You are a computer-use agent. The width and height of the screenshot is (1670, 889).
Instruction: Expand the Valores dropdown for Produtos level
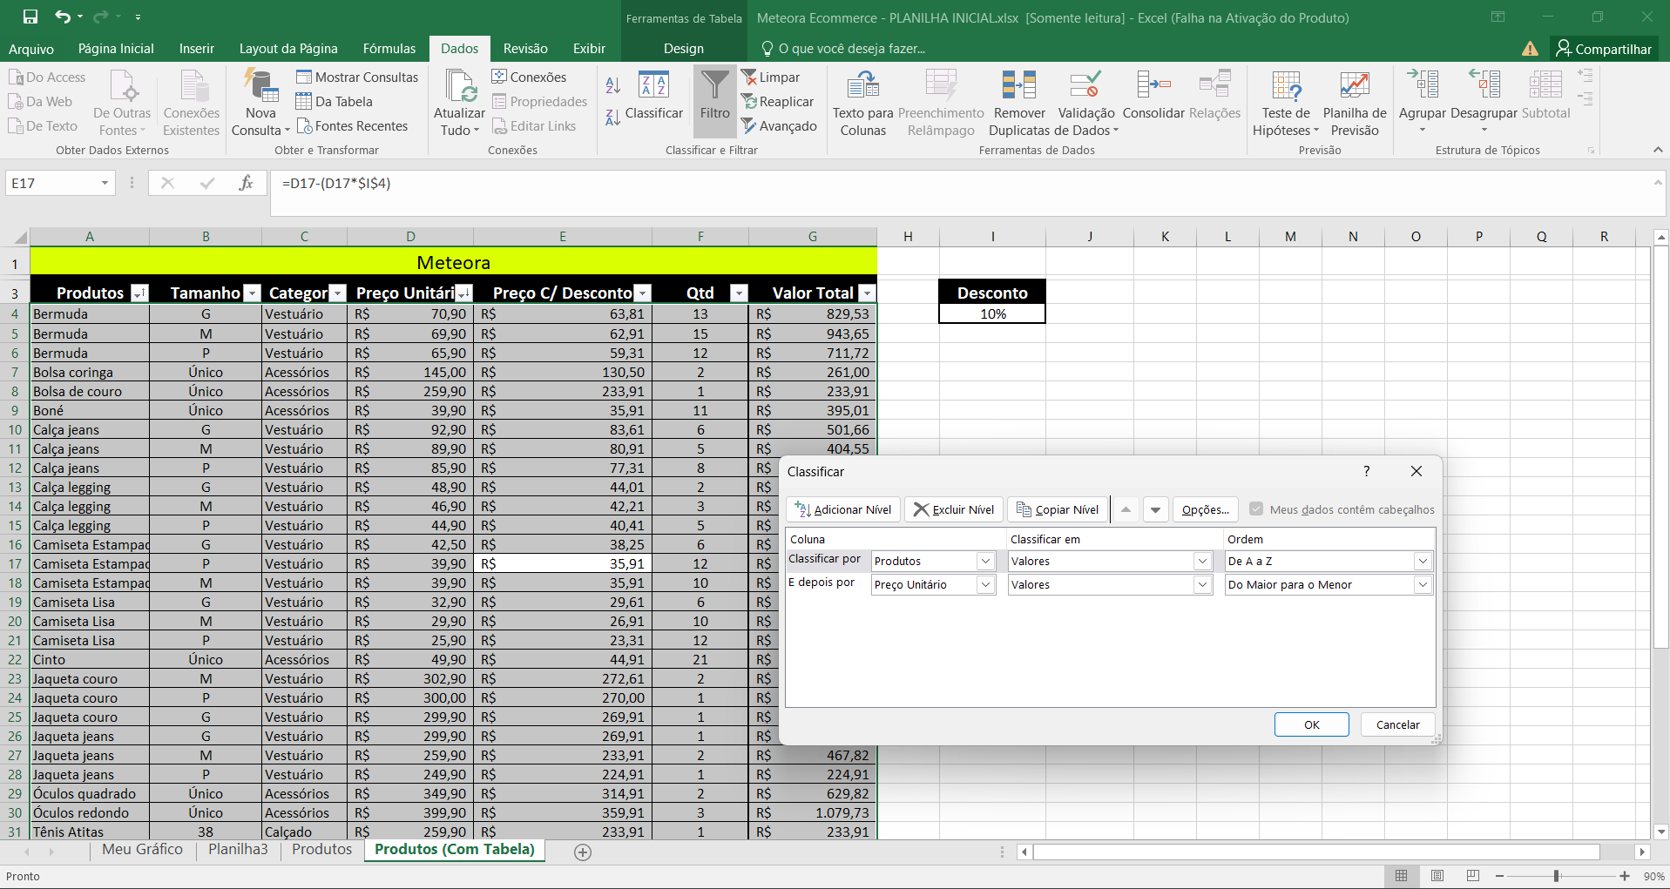[x=1202, y=562]
